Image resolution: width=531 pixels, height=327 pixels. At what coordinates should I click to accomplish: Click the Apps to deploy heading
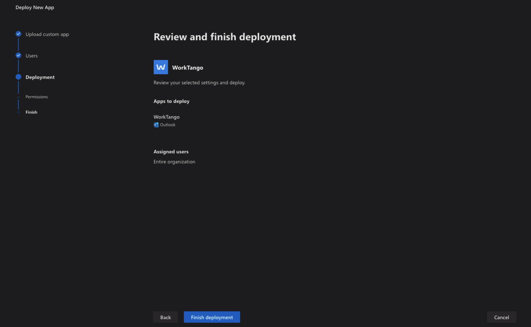coord(171,101)
